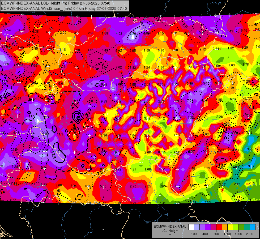Click the map value 2.70
This screenshot has width=260, height=239.
point(133,186)
